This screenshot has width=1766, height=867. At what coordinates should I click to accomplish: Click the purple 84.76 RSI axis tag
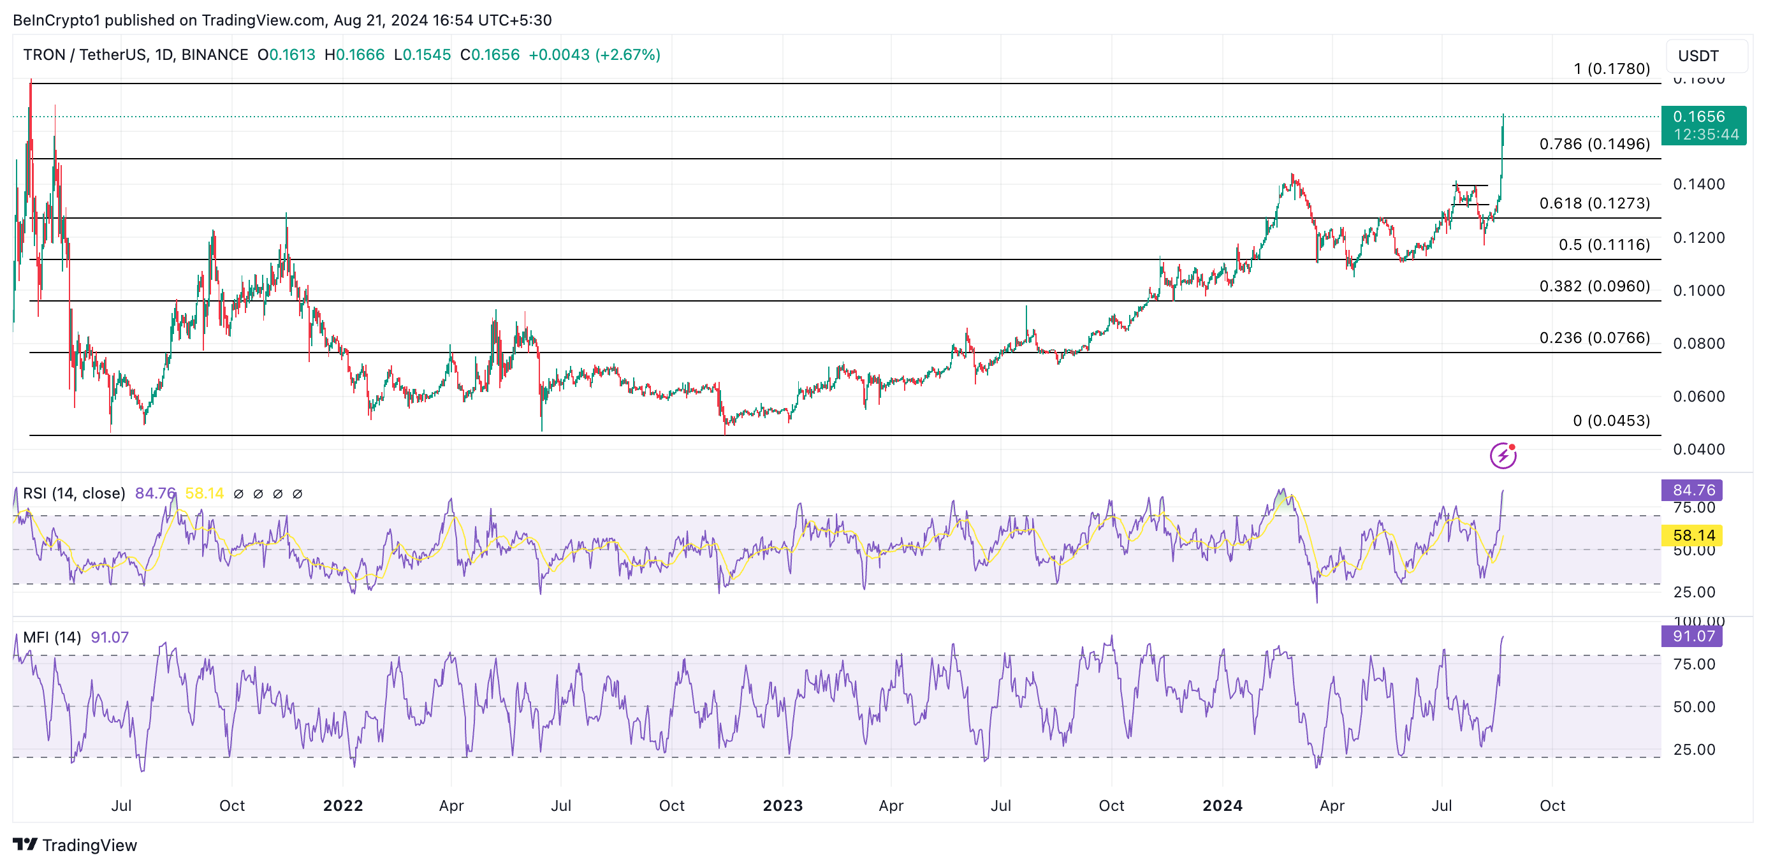click(1693, 490)
